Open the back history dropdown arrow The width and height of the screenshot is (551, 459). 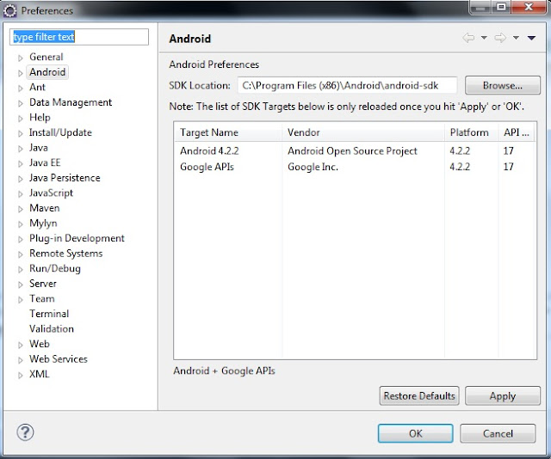[484, 38]
